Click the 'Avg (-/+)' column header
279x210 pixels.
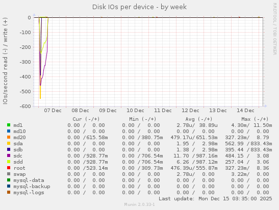199,119
